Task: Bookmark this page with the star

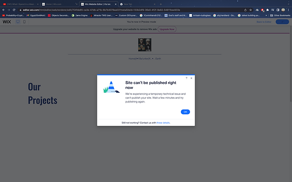Action: pyautogui.click(x=251, y=10)
